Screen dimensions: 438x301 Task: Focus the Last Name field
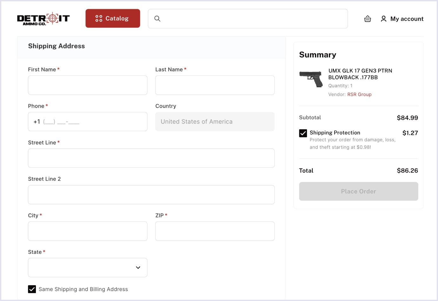tap(215, 85)
